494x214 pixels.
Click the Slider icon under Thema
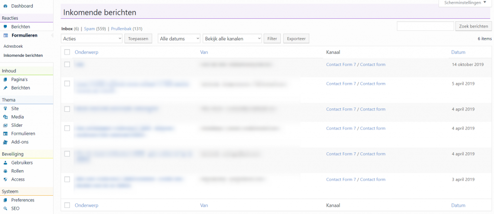point(5,125)
